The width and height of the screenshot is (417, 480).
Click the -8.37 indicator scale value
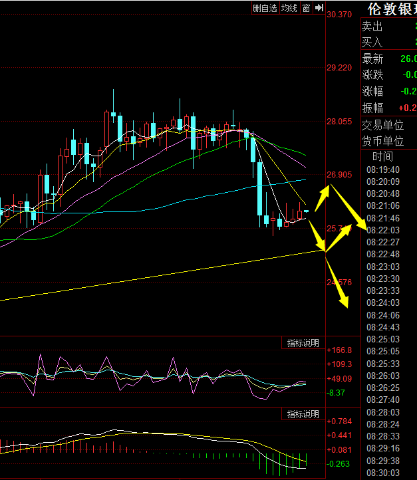pos(336,393)
